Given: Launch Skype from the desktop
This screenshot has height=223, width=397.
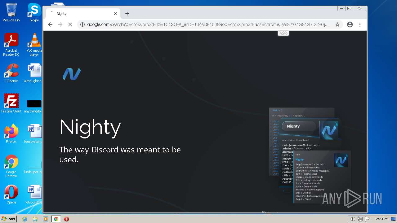Looking at the screenshot, I should click(34, 12).
